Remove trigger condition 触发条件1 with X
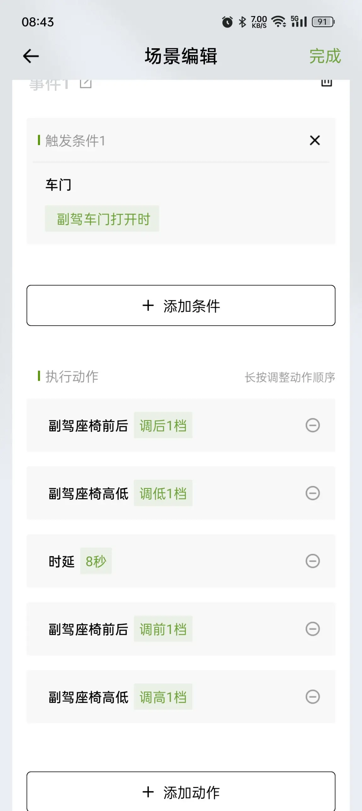 click(314, 140)
